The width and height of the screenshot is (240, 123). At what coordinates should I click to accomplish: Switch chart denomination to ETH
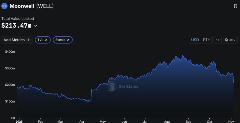[x=207, y=40]
